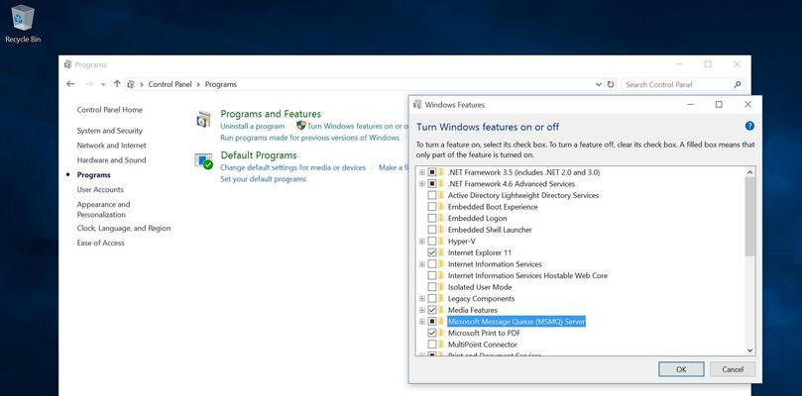Open recent locations dropdown arrow

pyautogui.click(x=103, y=84)
